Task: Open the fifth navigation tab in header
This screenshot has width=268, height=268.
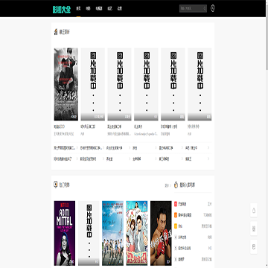Action: [x=120, y=9]
